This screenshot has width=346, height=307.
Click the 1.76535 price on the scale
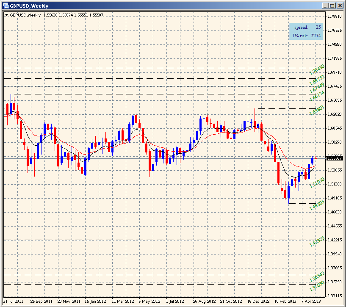pyautogui.click(x=335, y=30)
